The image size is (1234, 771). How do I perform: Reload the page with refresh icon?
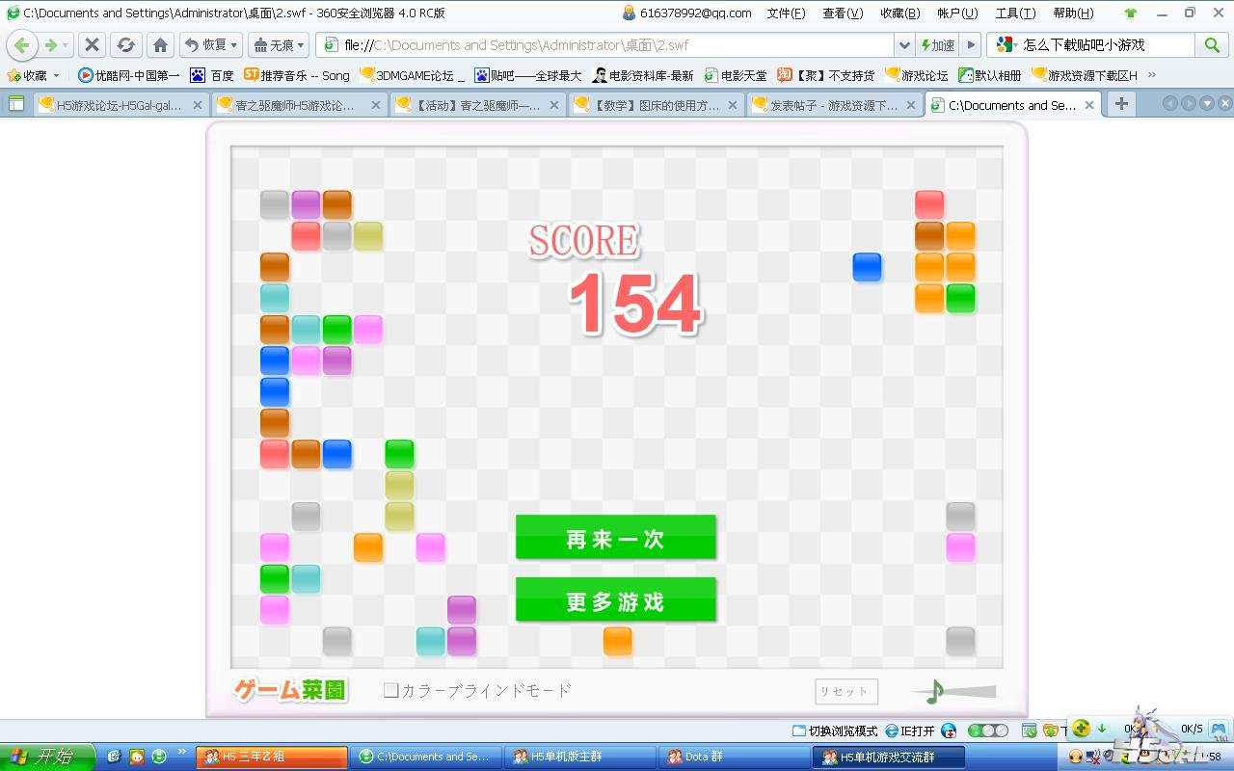(125, 45)
